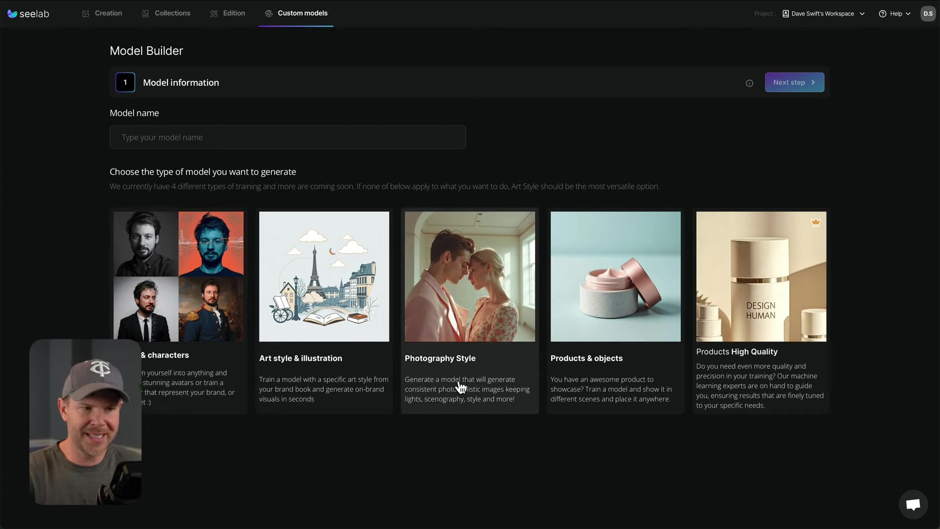
Task: Choose the Products & objects image
Action: tap(615, 276)
